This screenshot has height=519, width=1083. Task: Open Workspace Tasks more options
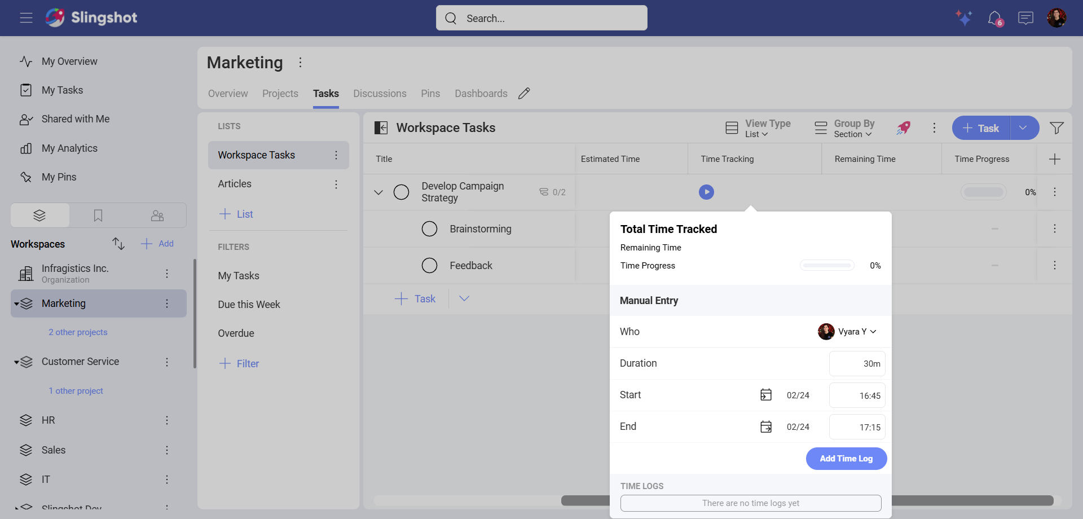(x=934, y=128)
